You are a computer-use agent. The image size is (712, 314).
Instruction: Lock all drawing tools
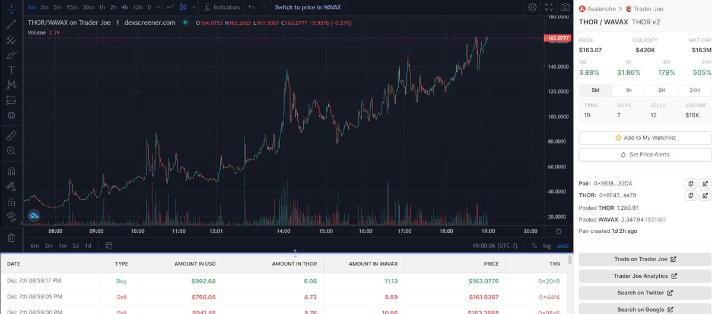pos(11,202)
